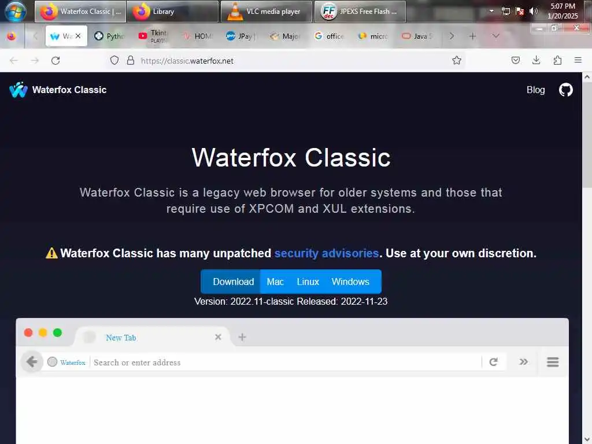Click the Windows Start orb
This screenshot has height=444, width=592.
(15, 11)
